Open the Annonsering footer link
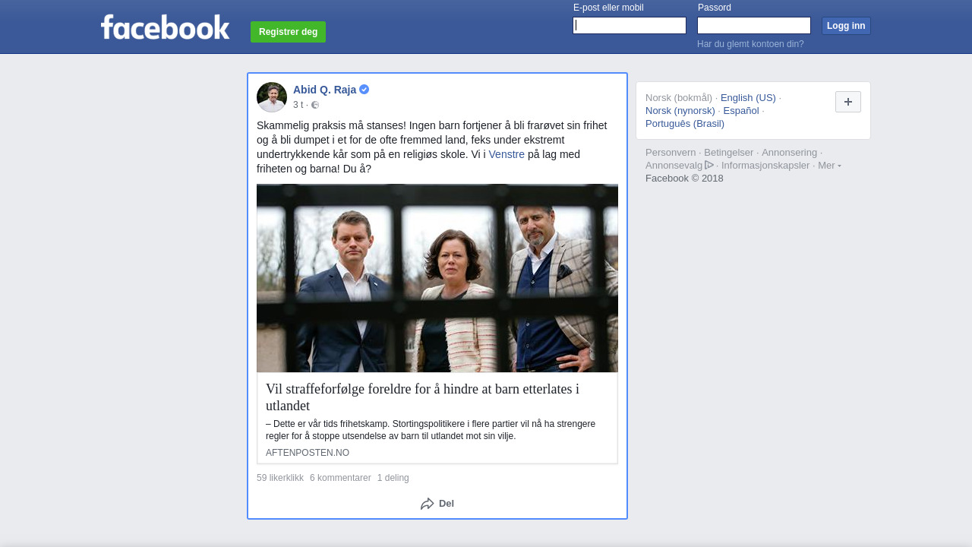 [x=790, y=152]
